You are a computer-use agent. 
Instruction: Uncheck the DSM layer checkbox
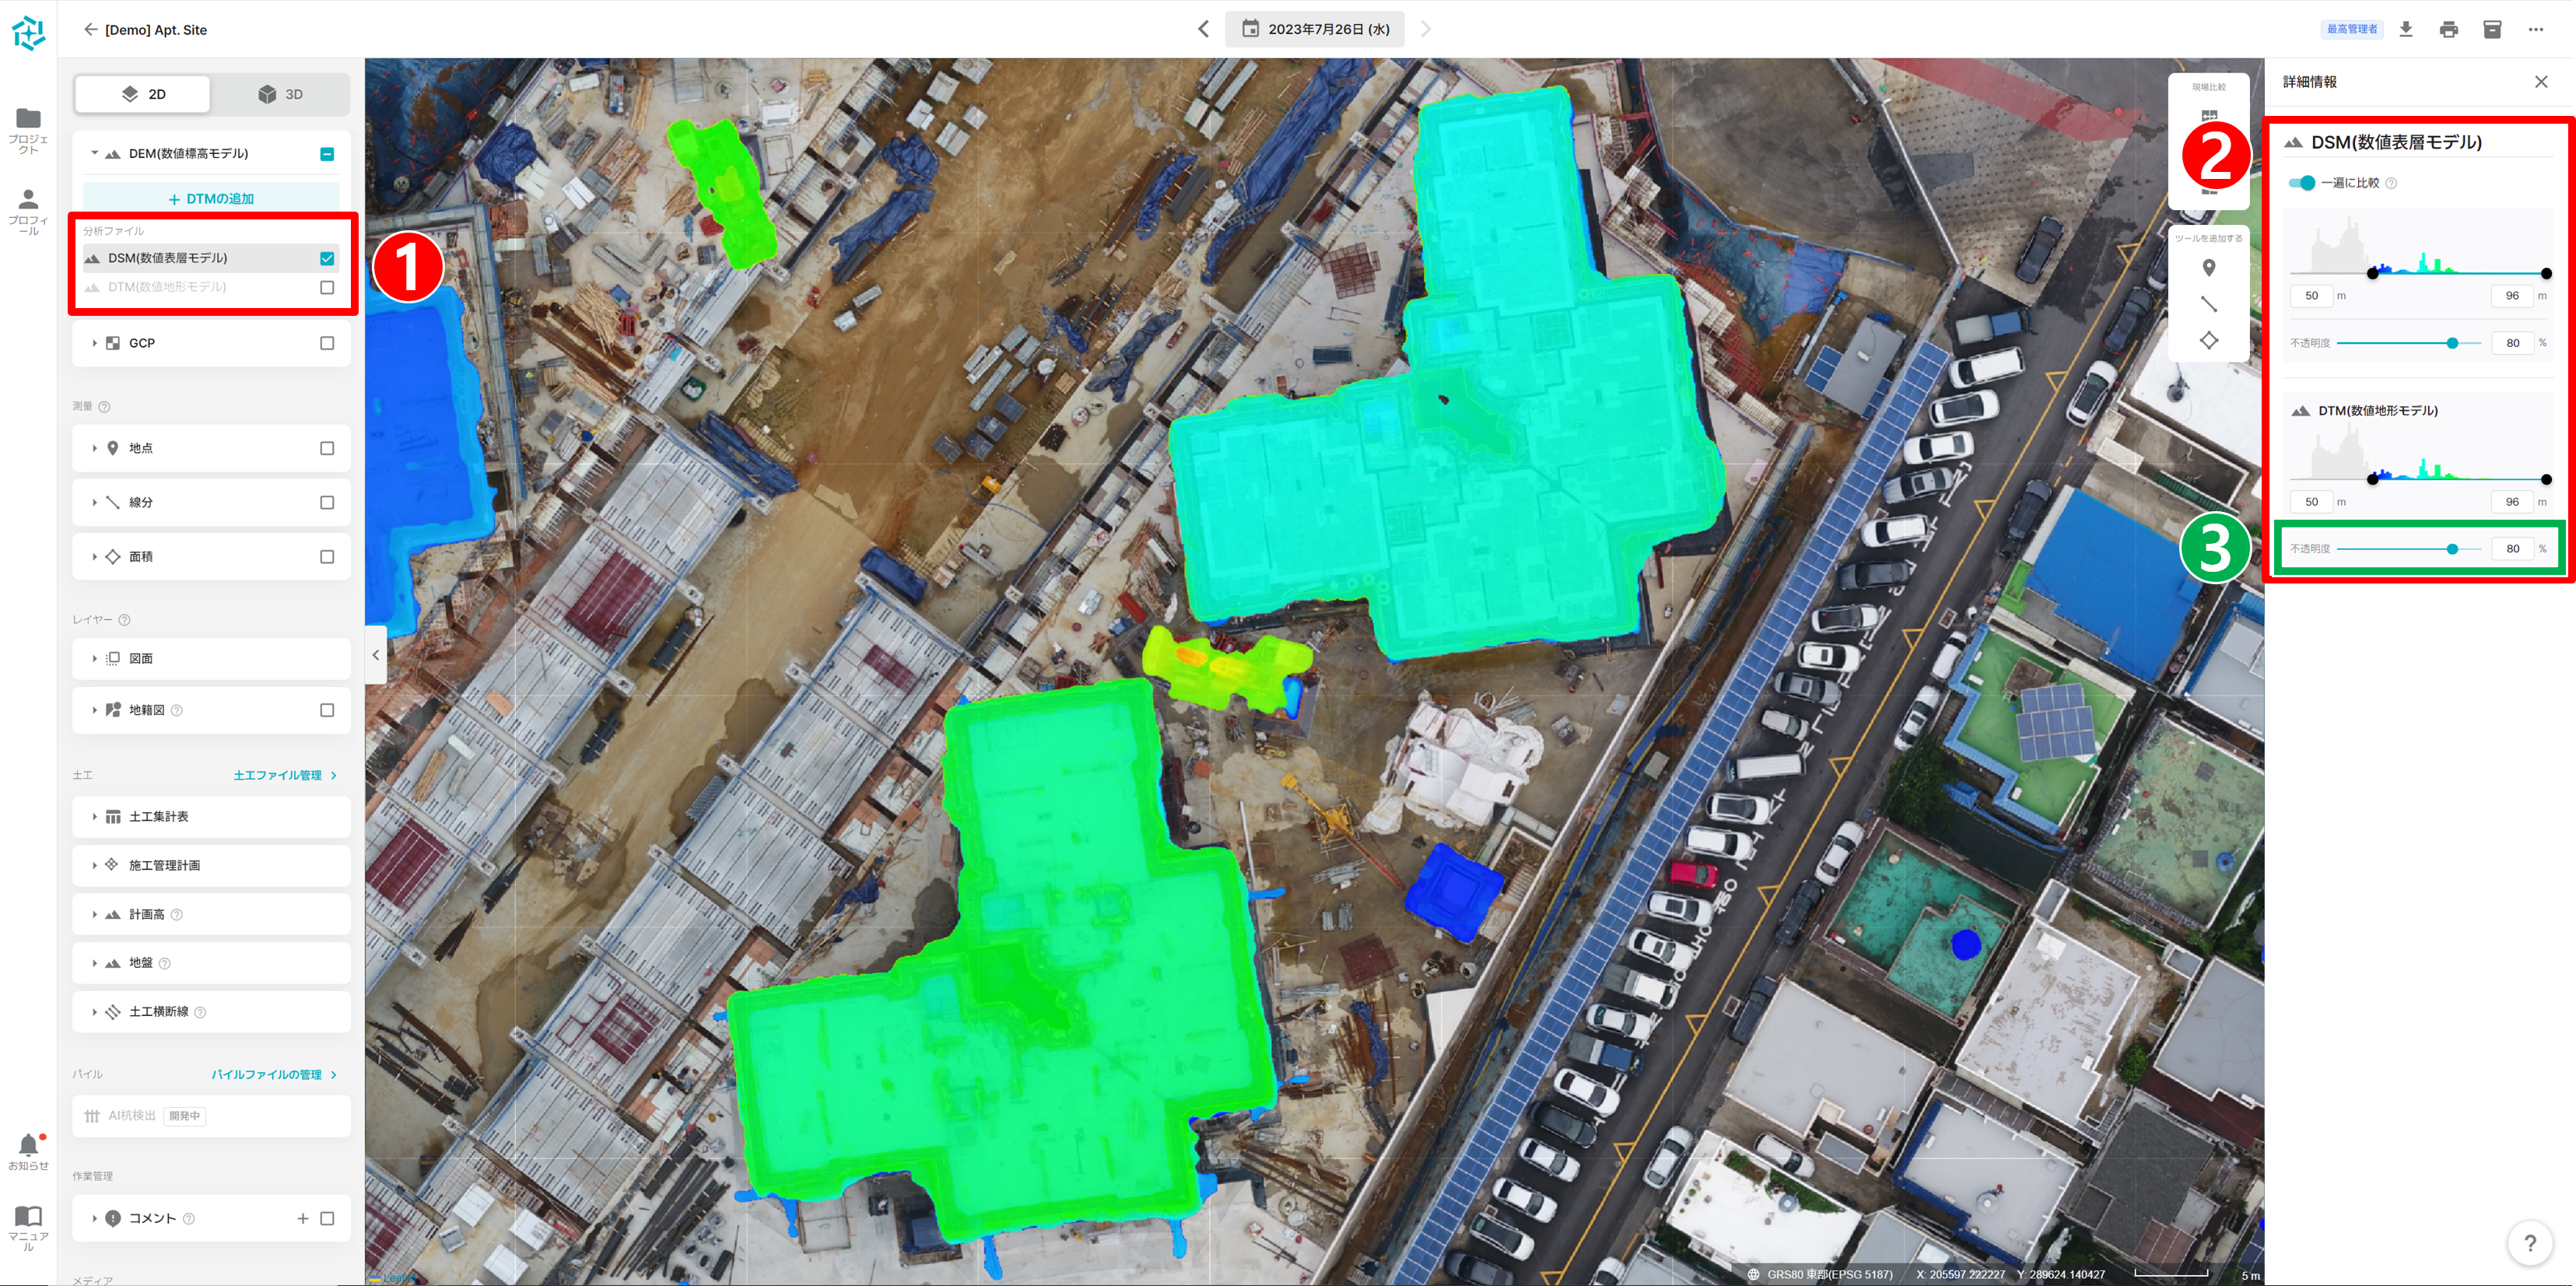(x=327, y=258)
